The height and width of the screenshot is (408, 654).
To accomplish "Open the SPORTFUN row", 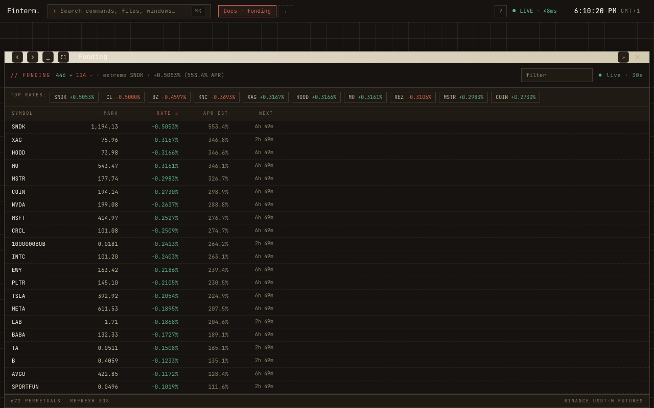I will pos(327,387).
